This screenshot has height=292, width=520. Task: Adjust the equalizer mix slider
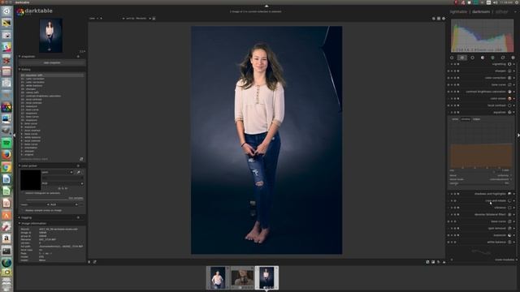(480, 171)
